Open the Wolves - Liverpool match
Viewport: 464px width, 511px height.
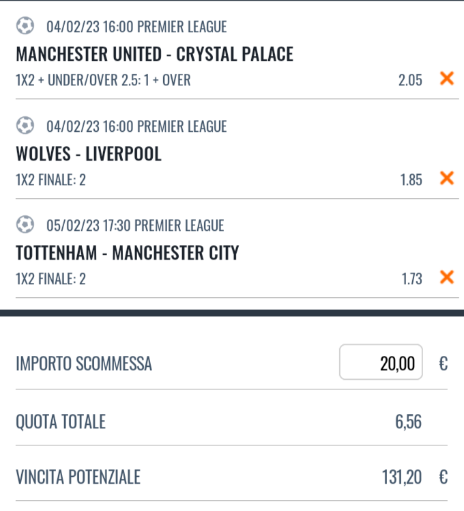(89, 154)
